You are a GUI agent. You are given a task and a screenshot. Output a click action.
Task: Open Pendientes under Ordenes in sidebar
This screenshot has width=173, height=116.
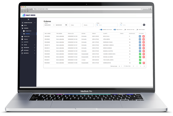(28, 31)
